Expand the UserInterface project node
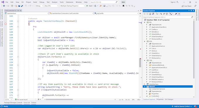The image size is (199, 108). (x=145, y=84)
